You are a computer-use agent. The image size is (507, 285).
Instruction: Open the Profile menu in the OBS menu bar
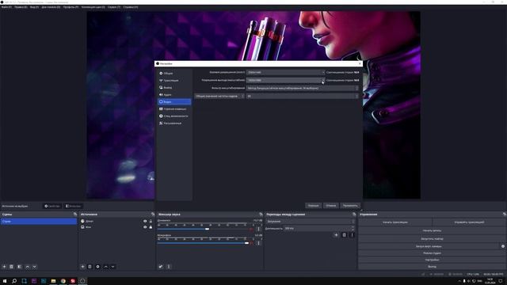(x=71, y=7)
